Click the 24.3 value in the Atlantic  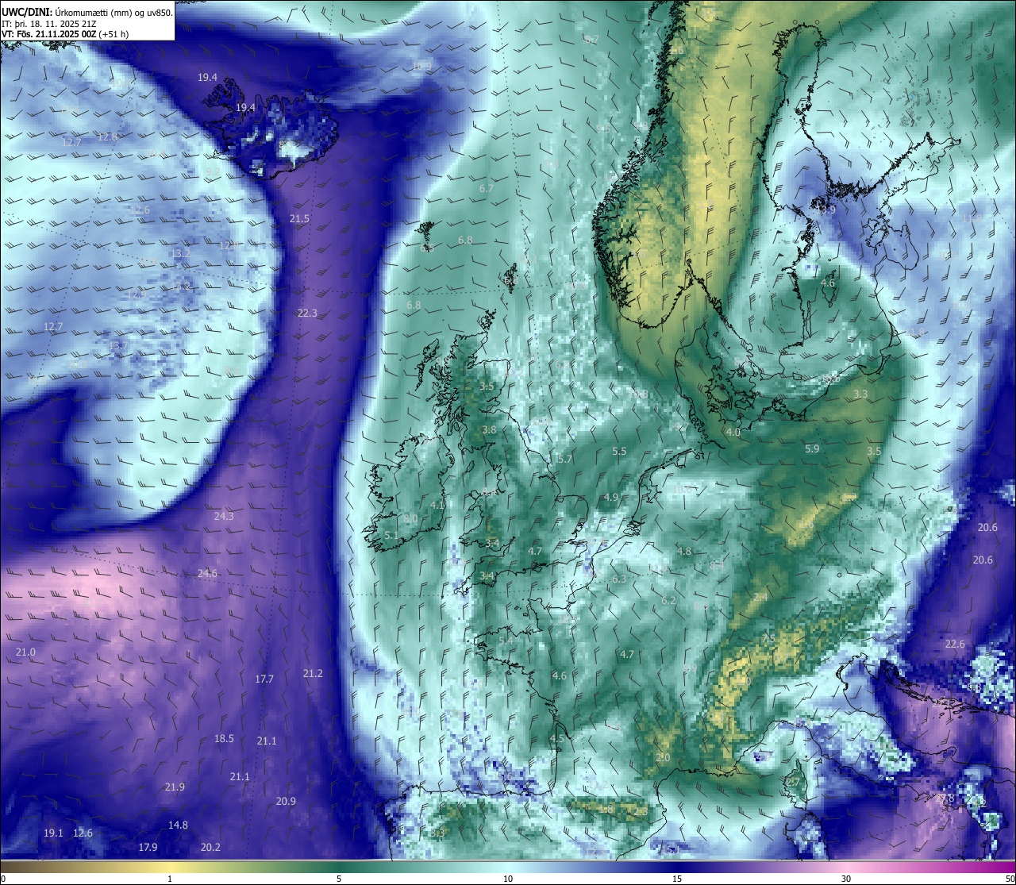224,517
